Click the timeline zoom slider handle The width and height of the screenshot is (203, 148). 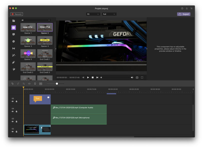pyautogui.click(x=57, y=84)
